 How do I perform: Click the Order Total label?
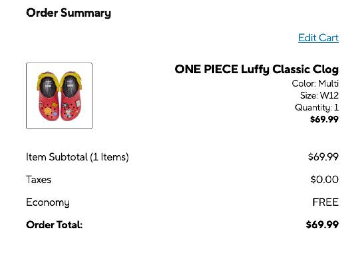click(x=54, y=225)
